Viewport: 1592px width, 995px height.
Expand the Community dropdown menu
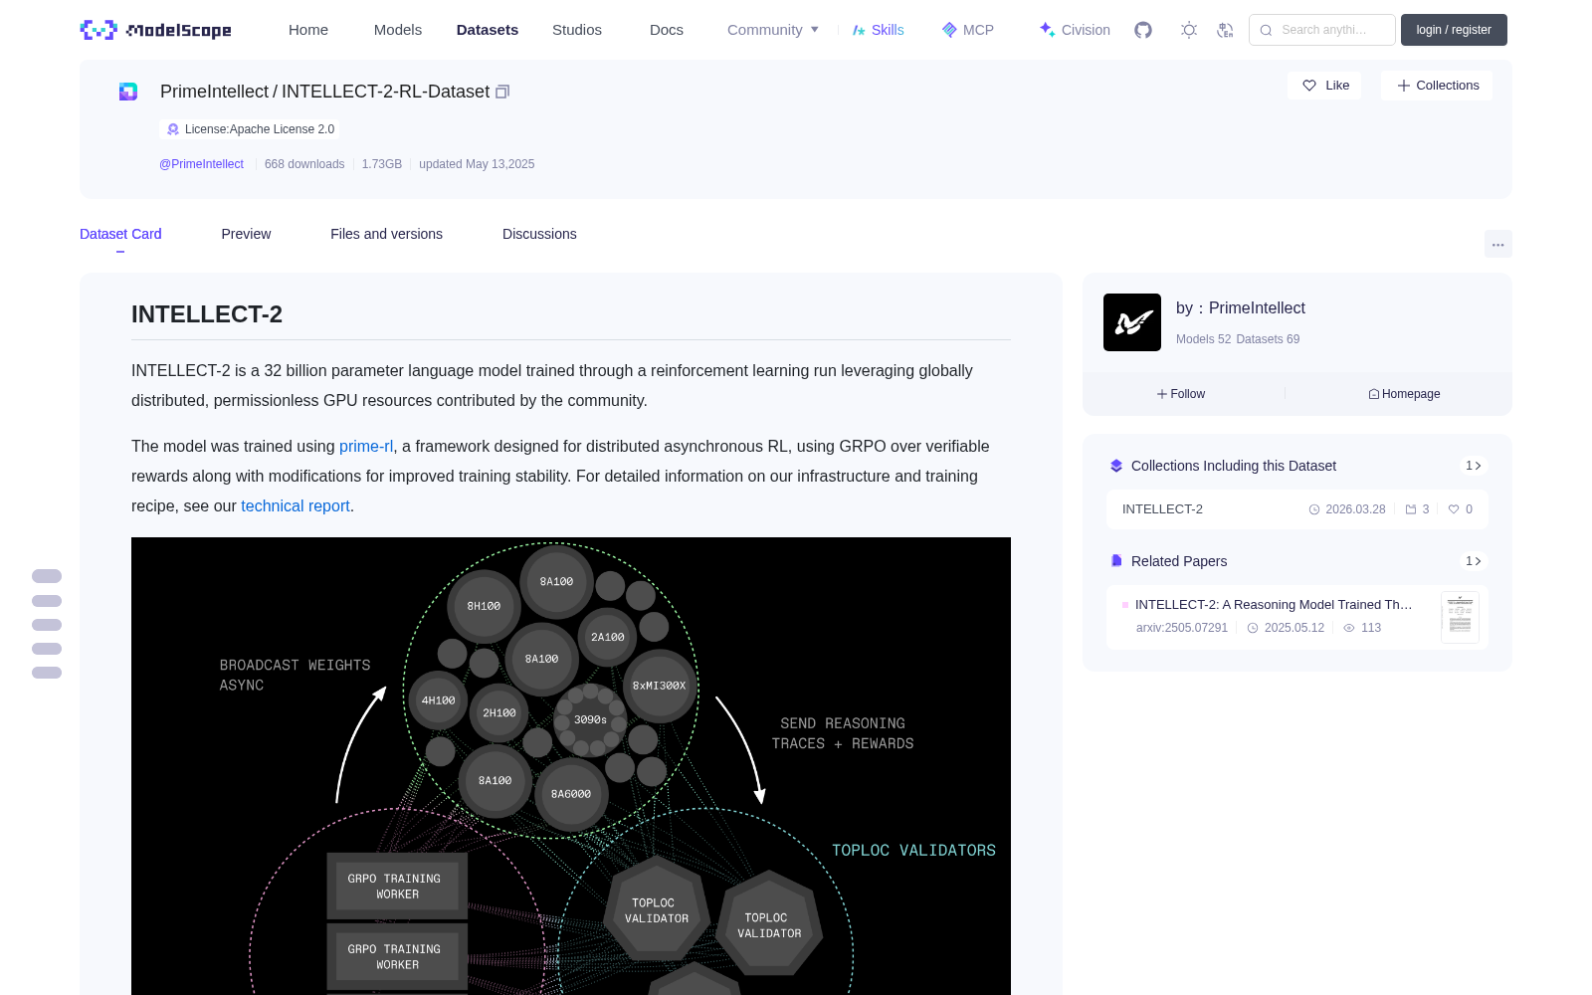point(773,30)
